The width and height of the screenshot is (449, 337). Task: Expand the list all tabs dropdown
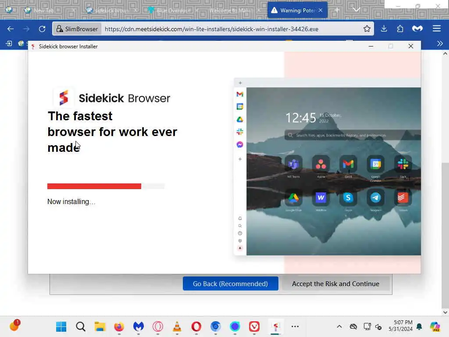pos(356,10)
